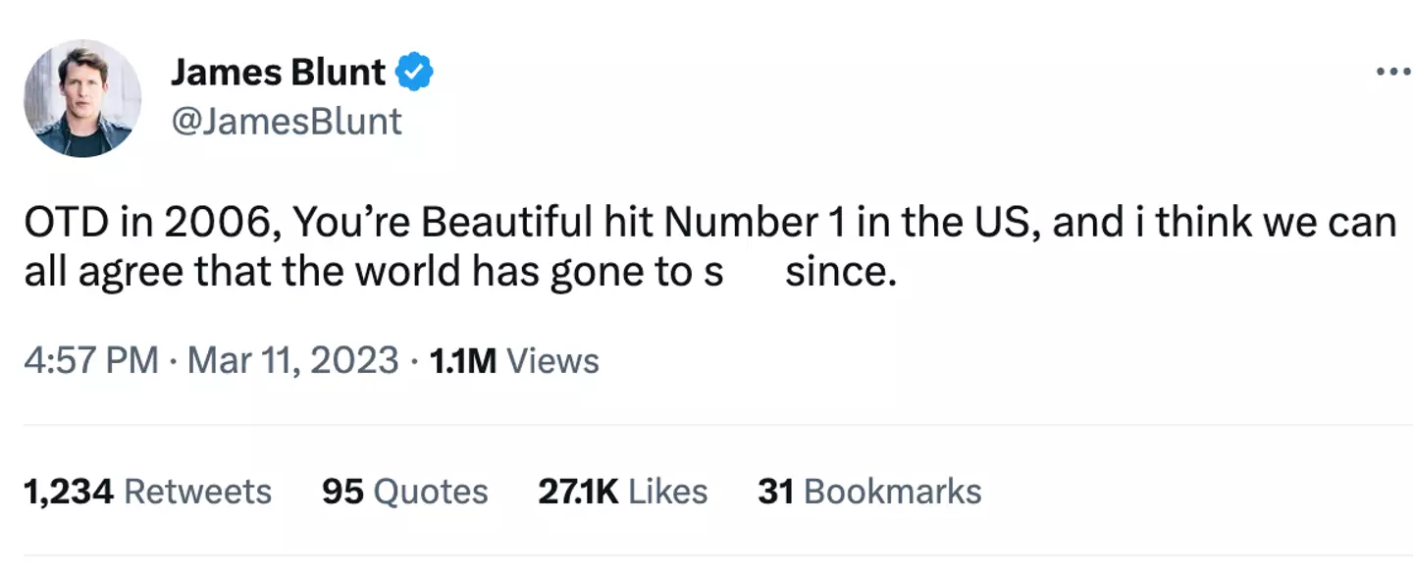Click James Blunt's verified blue checkmark badge

tap(415, 70)
